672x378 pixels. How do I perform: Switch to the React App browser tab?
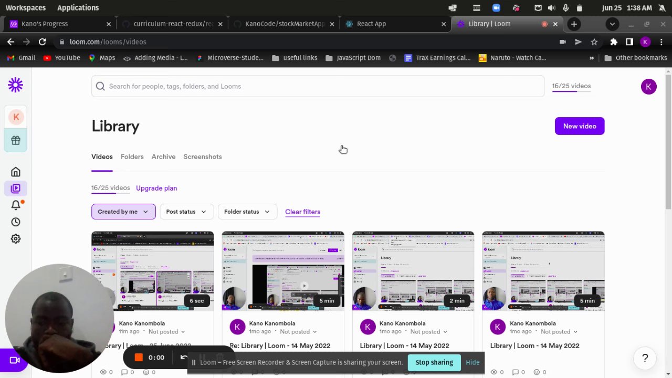[x=396, y=24]
